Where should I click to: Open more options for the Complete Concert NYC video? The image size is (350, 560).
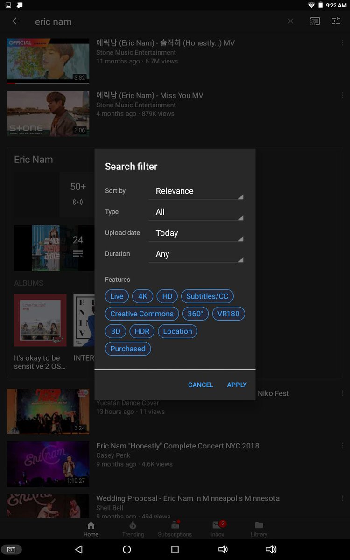343,446
